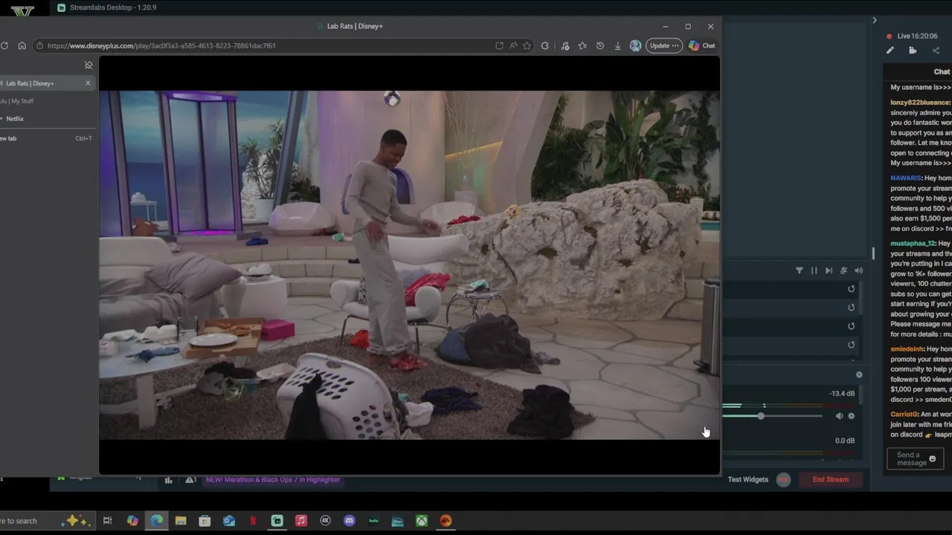Open EA app from taskbar
The height and width of the screenshot is (535, 952).
(x=446, y=521)
